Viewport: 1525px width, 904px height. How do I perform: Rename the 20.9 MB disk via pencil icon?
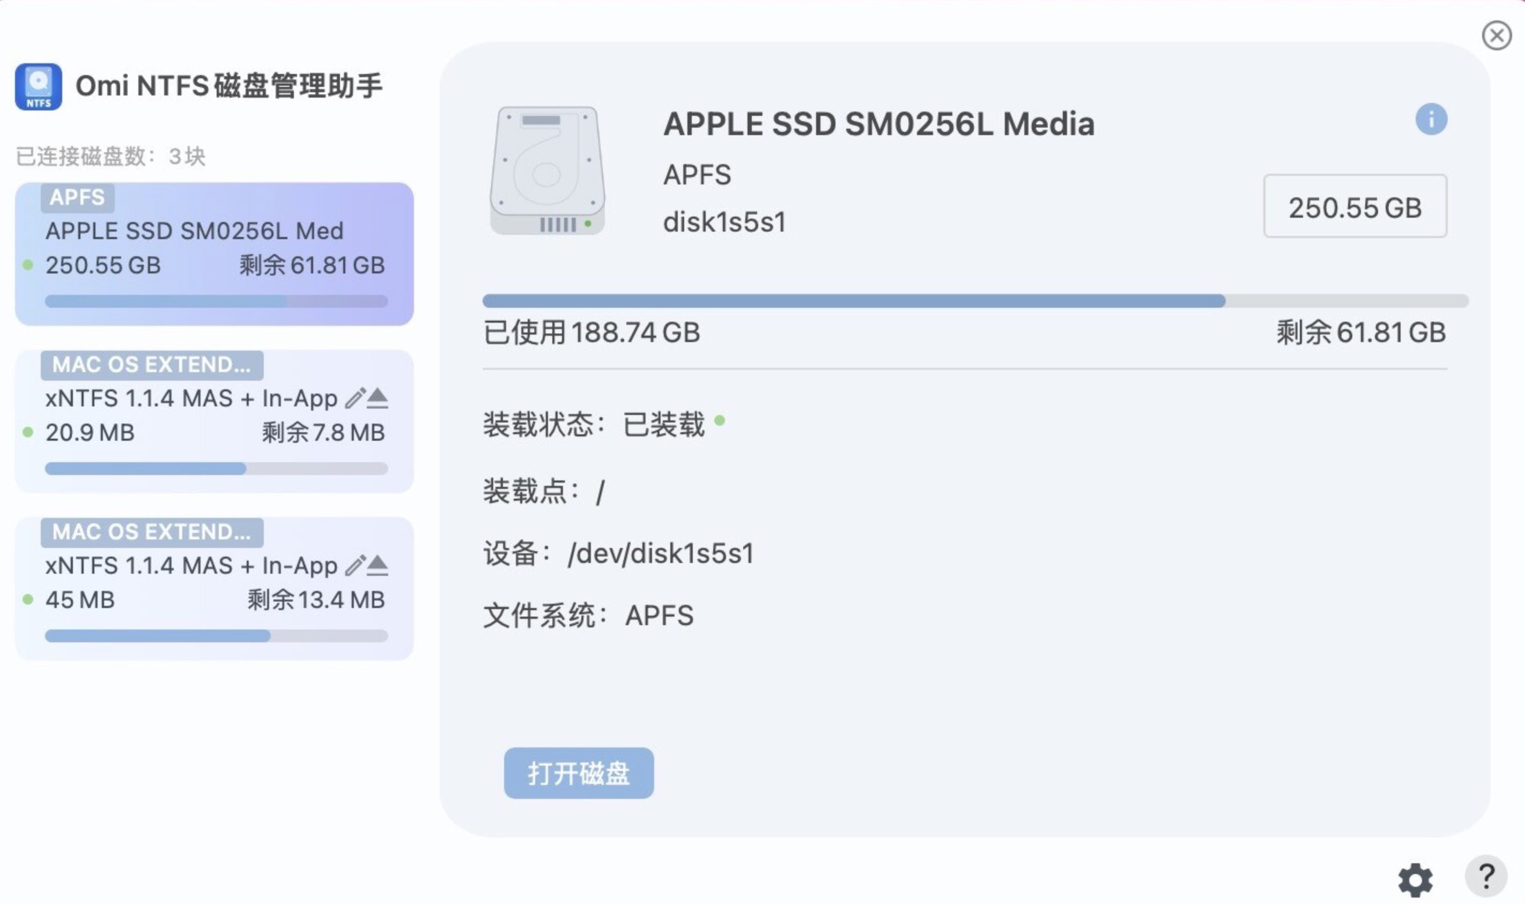coord(355,398)
